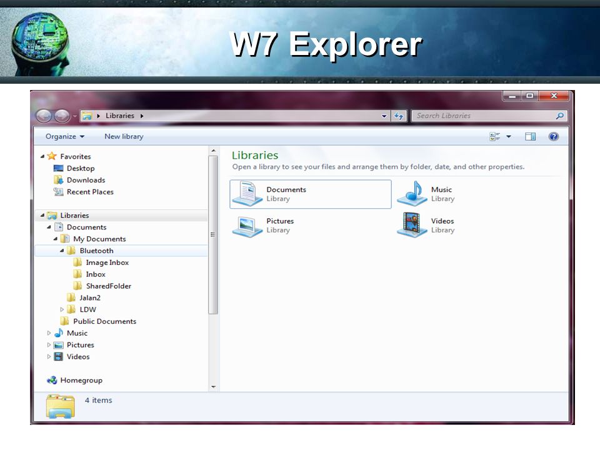The height and width of the screenshot is (450, 600).
Task: Open Help with the question mark icon
Action: 553,137
